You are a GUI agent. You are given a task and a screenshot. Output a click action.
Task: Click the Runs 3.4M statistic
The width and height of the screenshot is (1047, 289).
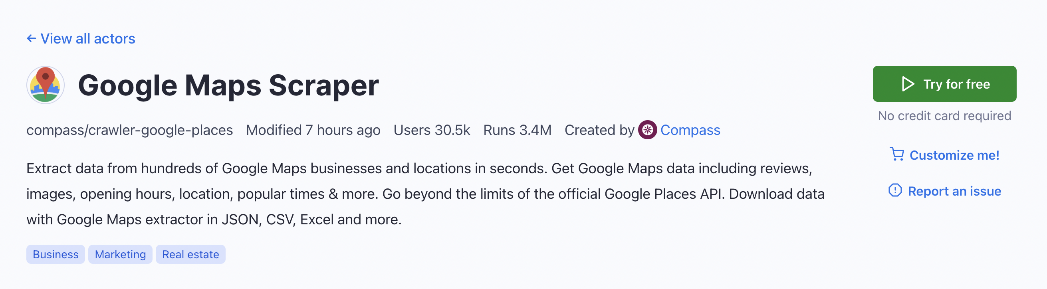(x=517, y=130)
